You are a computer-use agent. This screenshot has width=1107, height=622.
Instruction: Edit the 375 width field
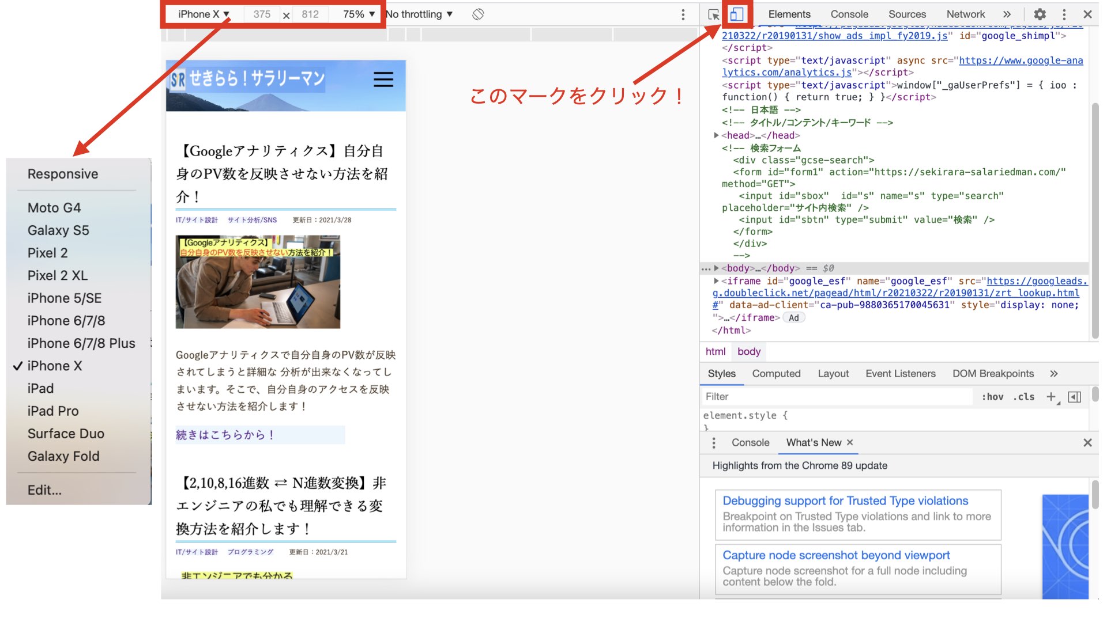[262, 14]
